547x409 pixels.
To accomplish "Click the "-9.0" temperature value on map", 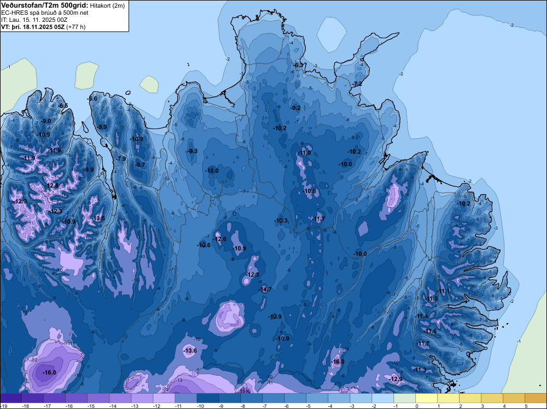I will tap(46, 121).
